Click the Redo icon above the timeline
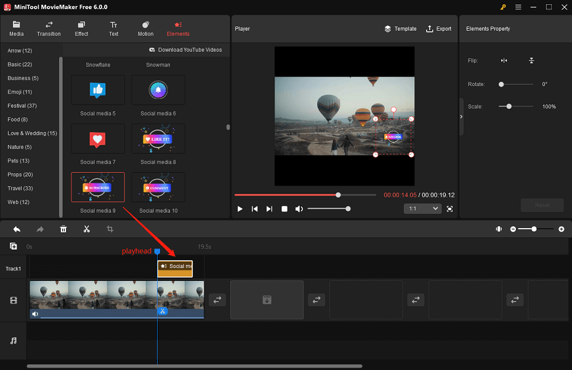 coord(40,229)
